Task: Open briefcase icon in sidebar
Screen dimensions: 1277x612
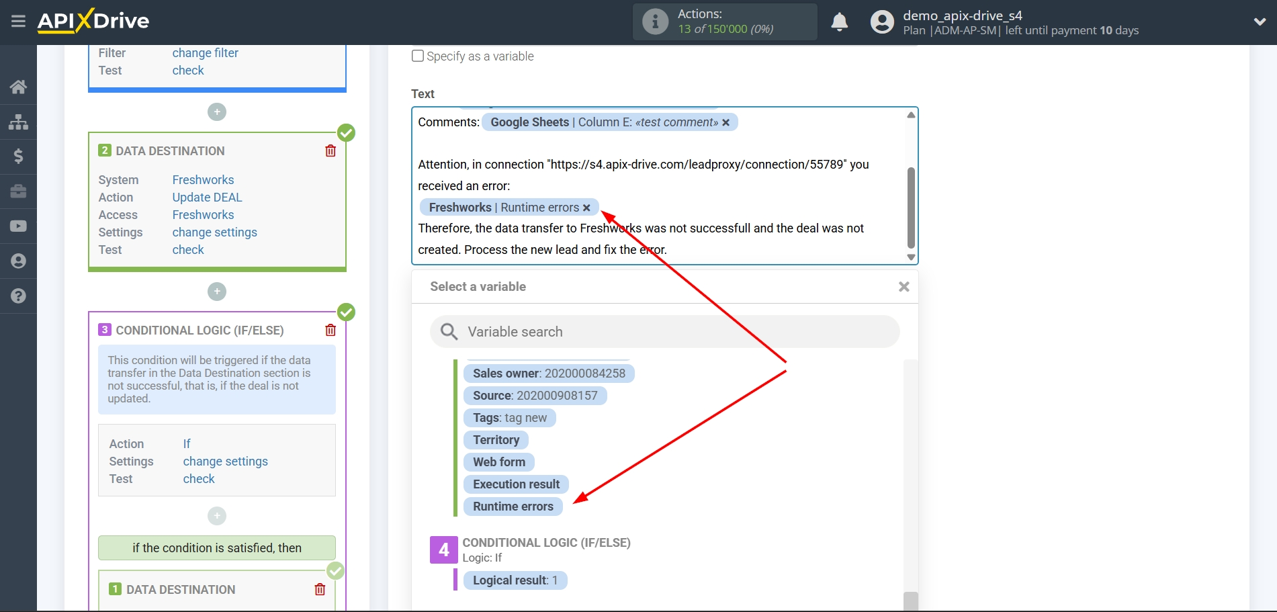Action: [18, 191]
